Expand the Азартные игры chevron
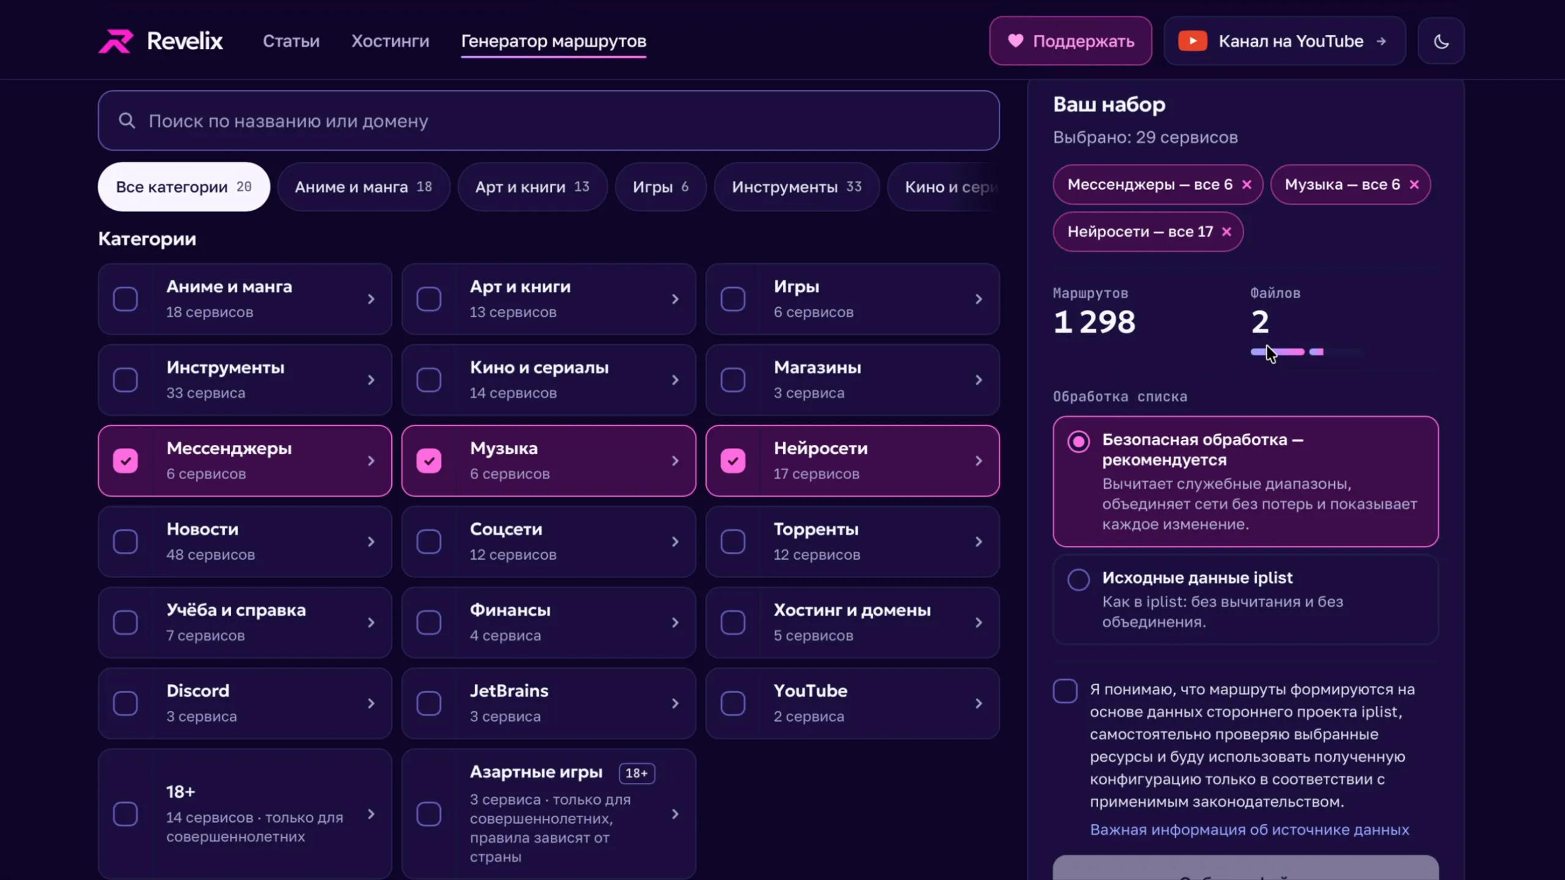Viewport: 1565px width, 880px height. (675, 814)
